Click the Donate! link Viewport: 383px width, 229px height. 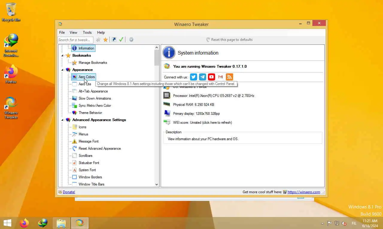(69, 192)
